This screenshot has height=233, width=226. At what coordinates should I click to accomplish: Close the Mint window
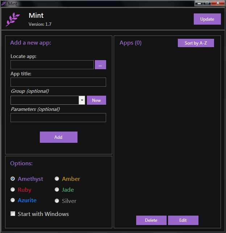(218, 3)
